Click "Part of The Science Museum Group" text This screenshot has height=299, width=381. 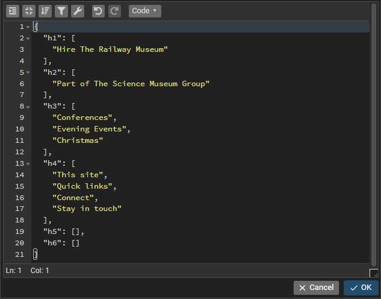click(131, 84)
